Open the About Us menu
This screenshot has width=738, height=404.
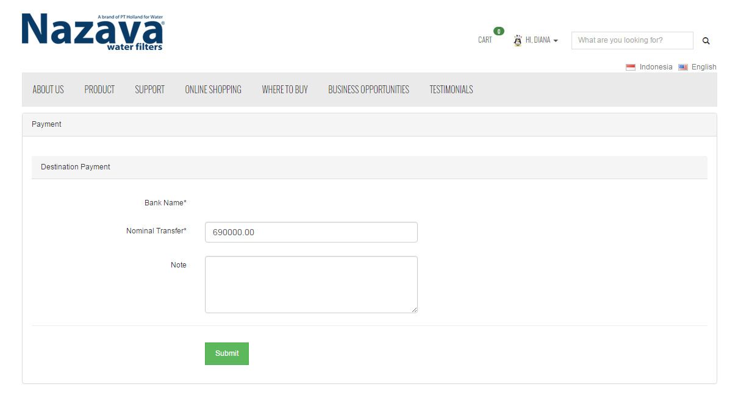pyautogui.click(x=48, y=90)
